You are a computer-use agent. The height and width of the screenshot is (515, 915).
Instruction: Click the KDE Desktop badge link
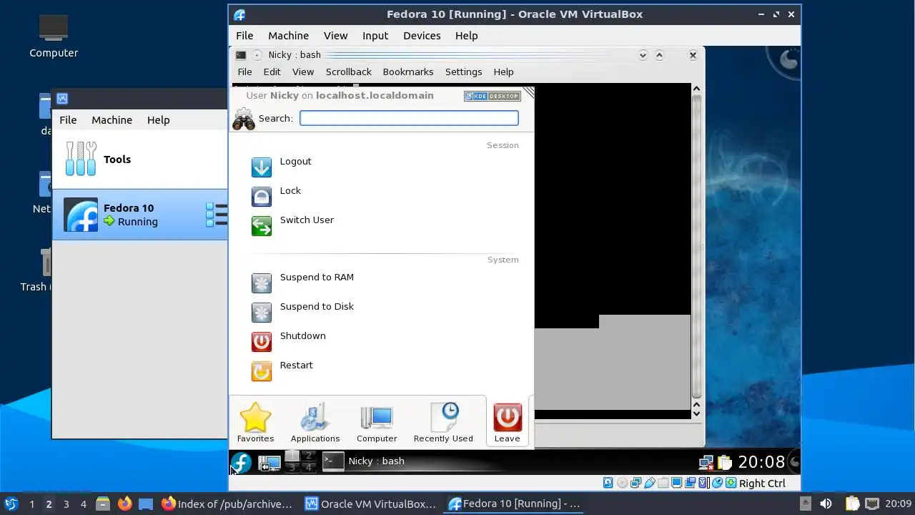point(492,96)
